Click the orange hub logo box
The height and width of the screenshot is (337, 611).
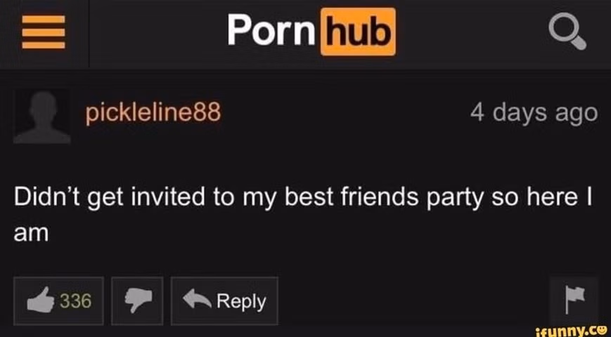358,32
